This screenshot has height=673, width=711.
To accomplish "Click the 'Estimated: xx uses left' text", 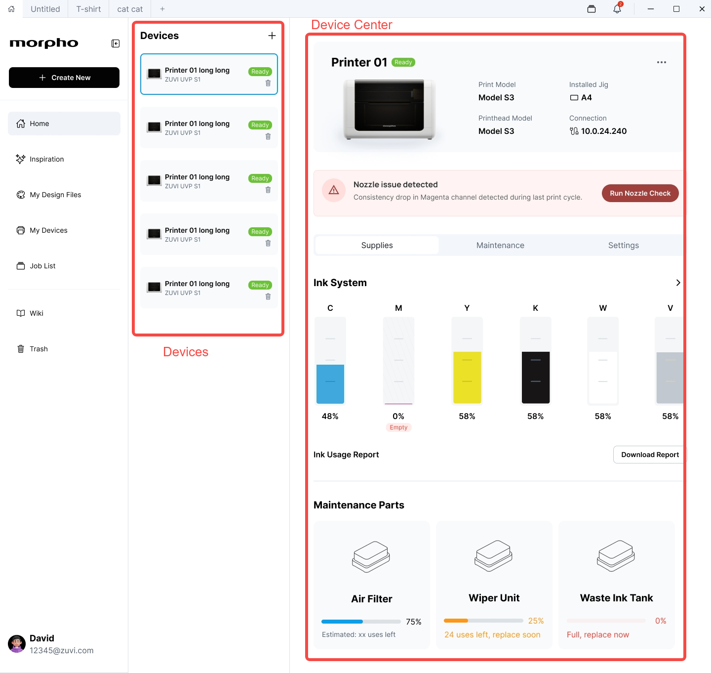I will point(358,634).
